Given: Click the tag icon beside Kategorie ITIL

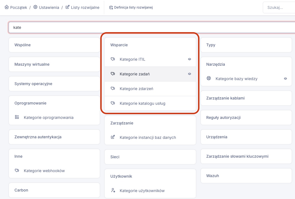Looking at the screenshot, I should click(x=113, y=59).
